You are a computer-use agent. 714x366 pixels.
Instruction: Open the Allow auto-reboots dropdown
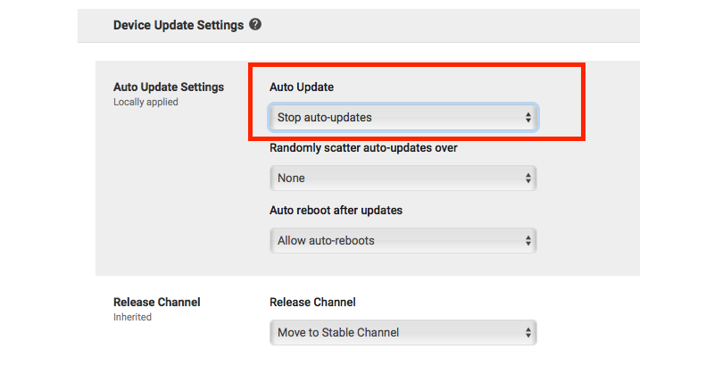tap(403, 240)
